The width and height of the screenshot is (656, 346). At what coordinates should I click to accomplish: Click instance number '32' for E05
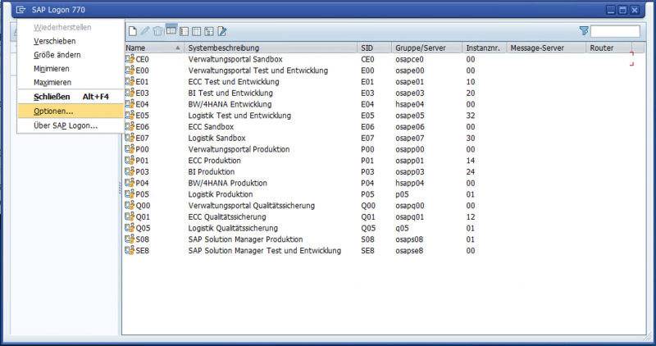click(x=471, y=116)
